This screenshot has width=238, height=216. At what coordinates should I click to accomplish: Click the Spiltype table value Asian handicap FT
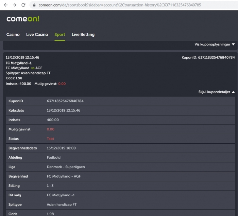click(62, 204)
